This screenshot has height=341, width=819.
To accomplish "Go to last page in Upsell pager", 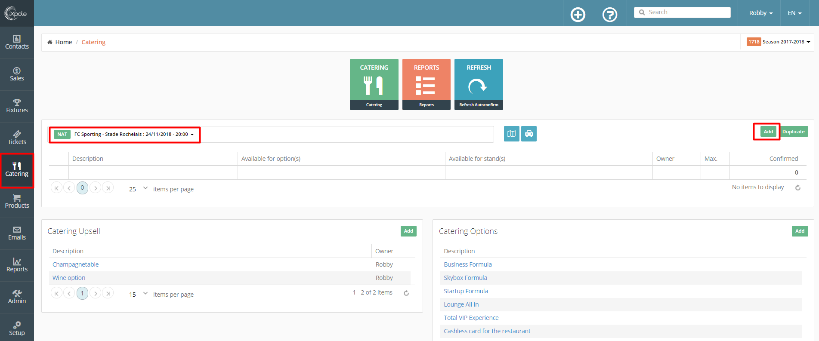I will coord(108,293).
